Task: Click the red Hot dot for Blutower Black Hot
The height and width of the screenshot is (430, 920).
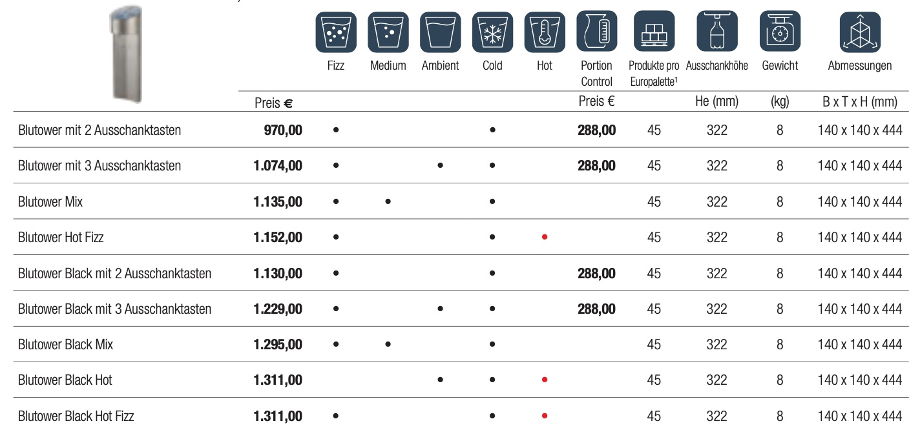Action: coord(545,380)
